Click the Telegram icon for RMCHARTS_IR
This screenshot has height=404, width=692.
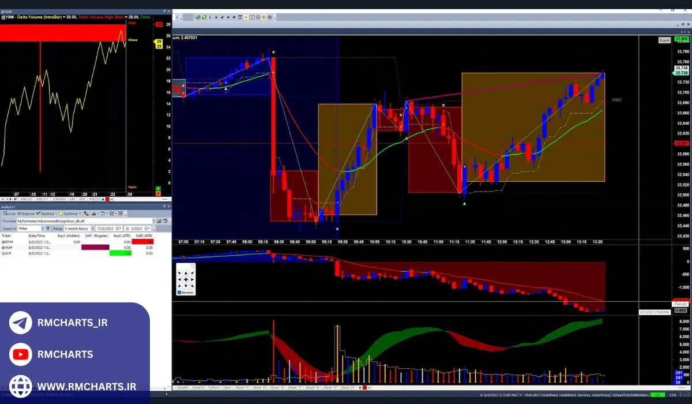pyautogui.click(x=21, y=323)
